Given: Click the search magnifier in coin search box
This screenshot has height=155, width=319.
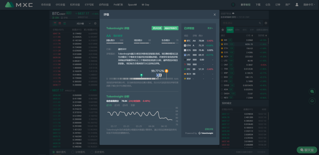Looking at the screenshot, I should 260,23.
